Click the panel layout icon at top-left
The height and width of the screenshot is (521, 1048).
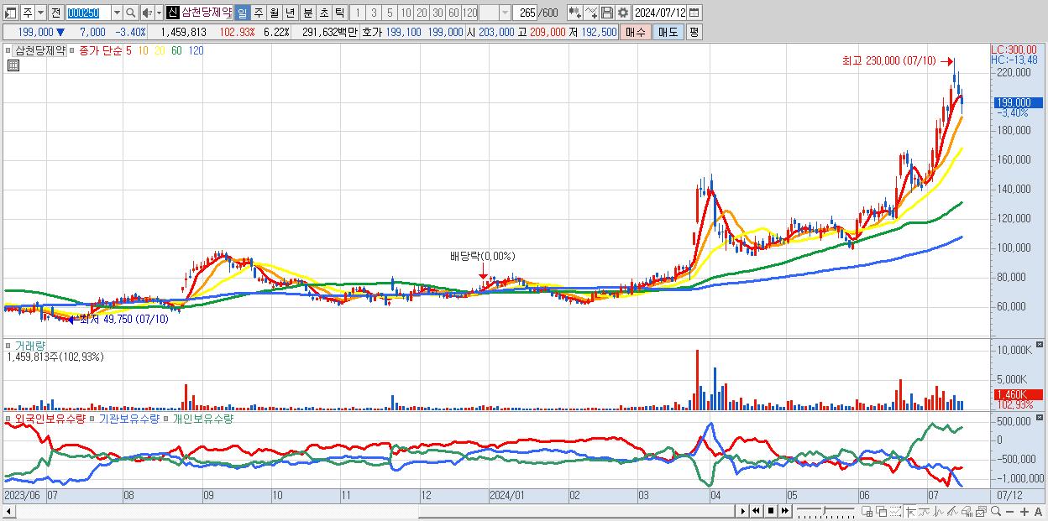click(11, 13)
